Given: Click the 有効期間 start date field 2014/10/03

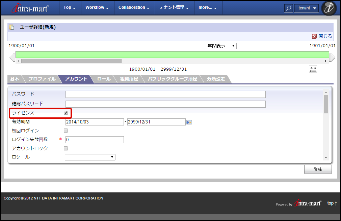Looking at the screenshot, I should click(95, 122).
